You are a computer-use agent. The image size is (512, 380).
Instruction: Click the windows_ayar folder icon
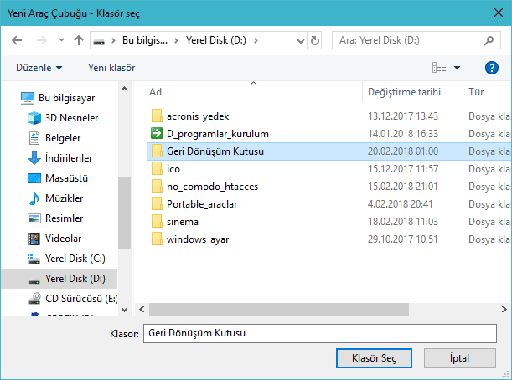[157, 239]
